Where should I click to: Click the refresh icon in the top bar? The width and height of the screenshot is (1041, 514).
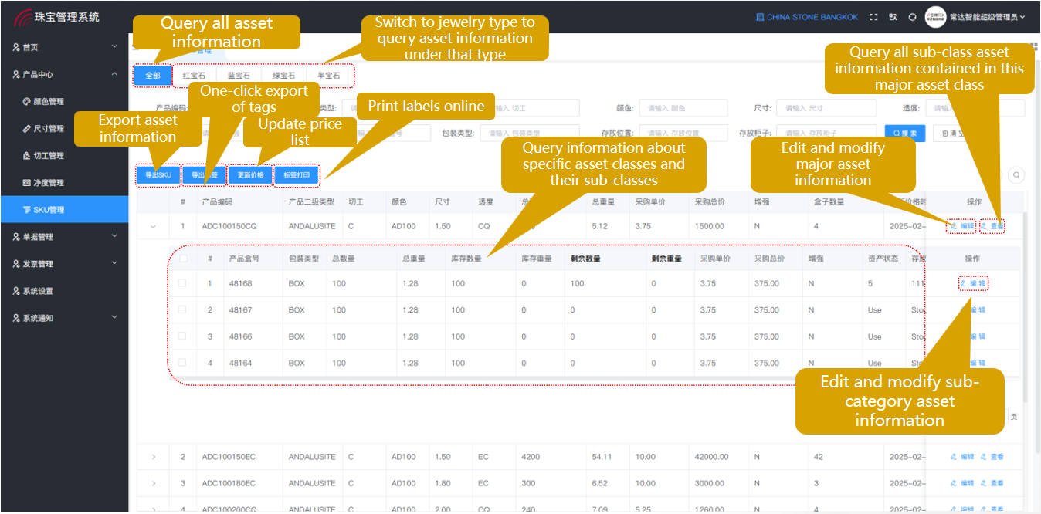(914, 16)
